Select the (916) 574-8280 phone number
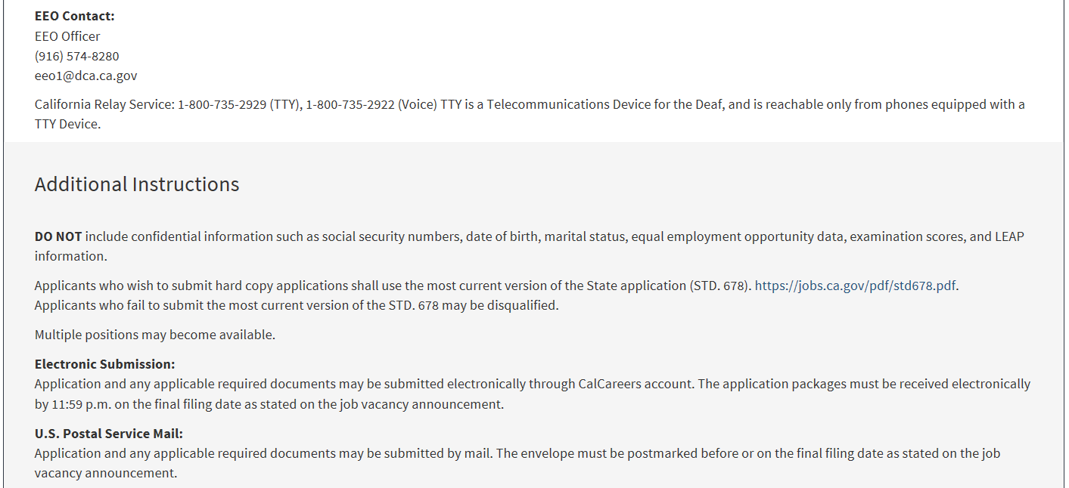This screenshot has height=488, width=1069. pyautogui.click(x=77, y=56)
